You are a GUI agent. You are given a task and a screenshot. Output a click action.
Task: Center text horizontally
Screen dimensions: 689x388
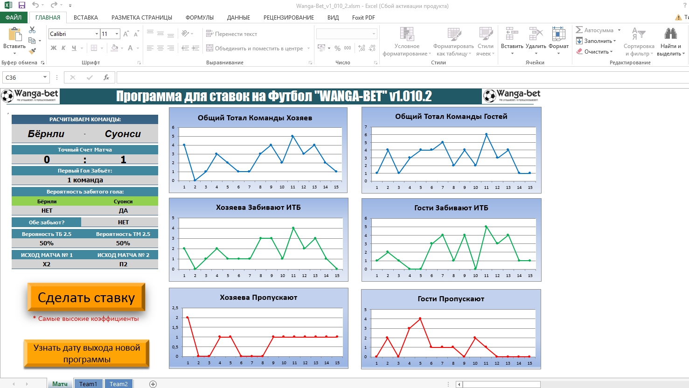click(x=160, y=48)
